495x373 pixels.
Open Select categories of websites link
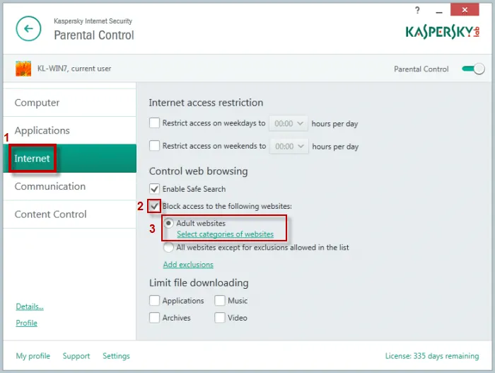pyautogui.click(x=225, y=234)
